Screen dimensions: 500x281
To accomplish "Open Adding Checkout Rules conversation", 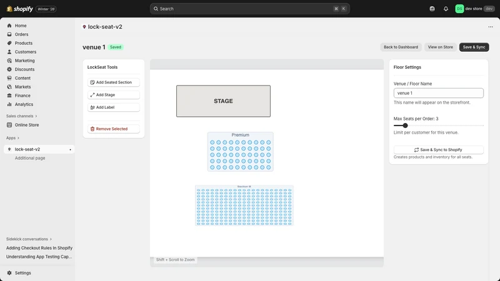I will pos(39,248).
